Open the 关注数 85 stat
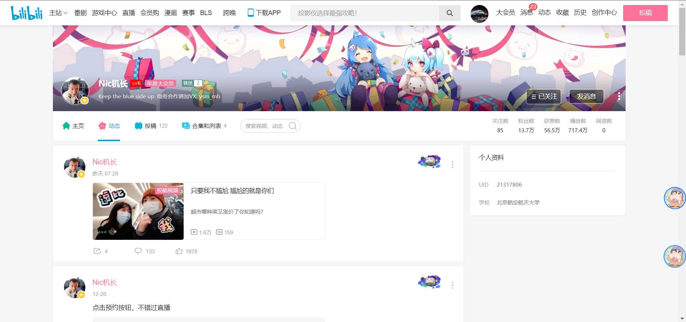Image resolution: width=686 pixels, height=322 pixels. (500, 126)
